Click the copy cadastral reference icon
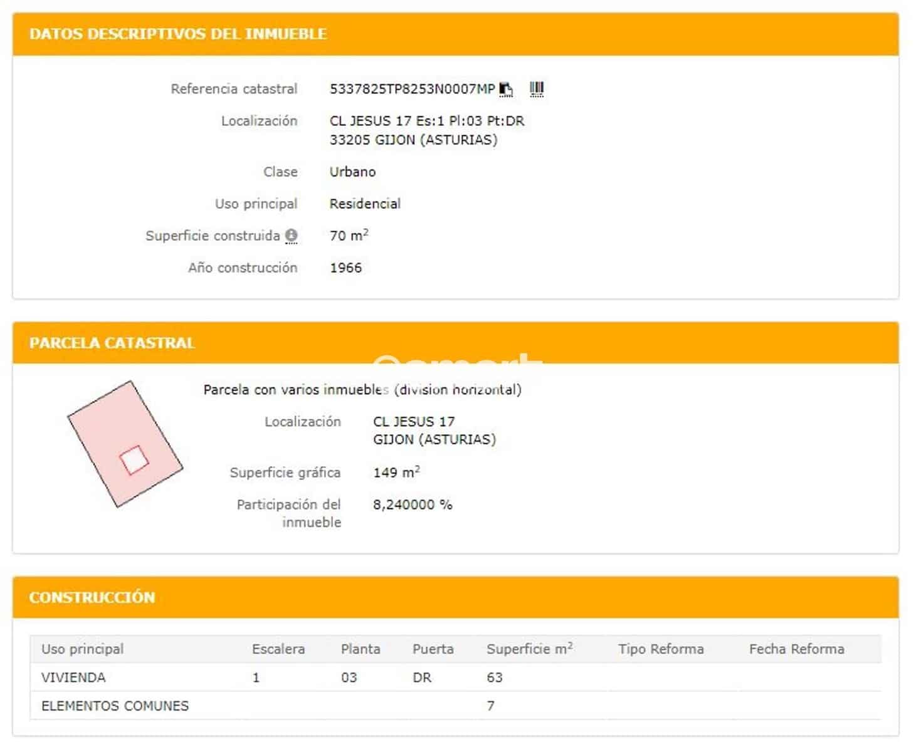Image resolution: width=914 pixels, height=752 pixels. coord(506,90)
